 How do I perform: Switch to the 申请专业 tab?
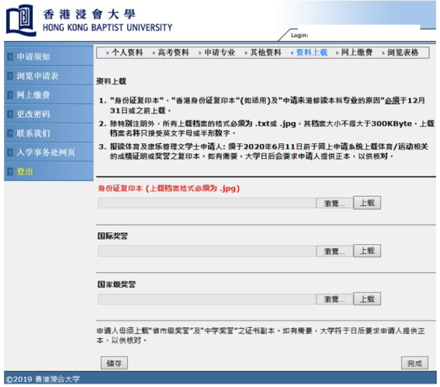(219, 52)
